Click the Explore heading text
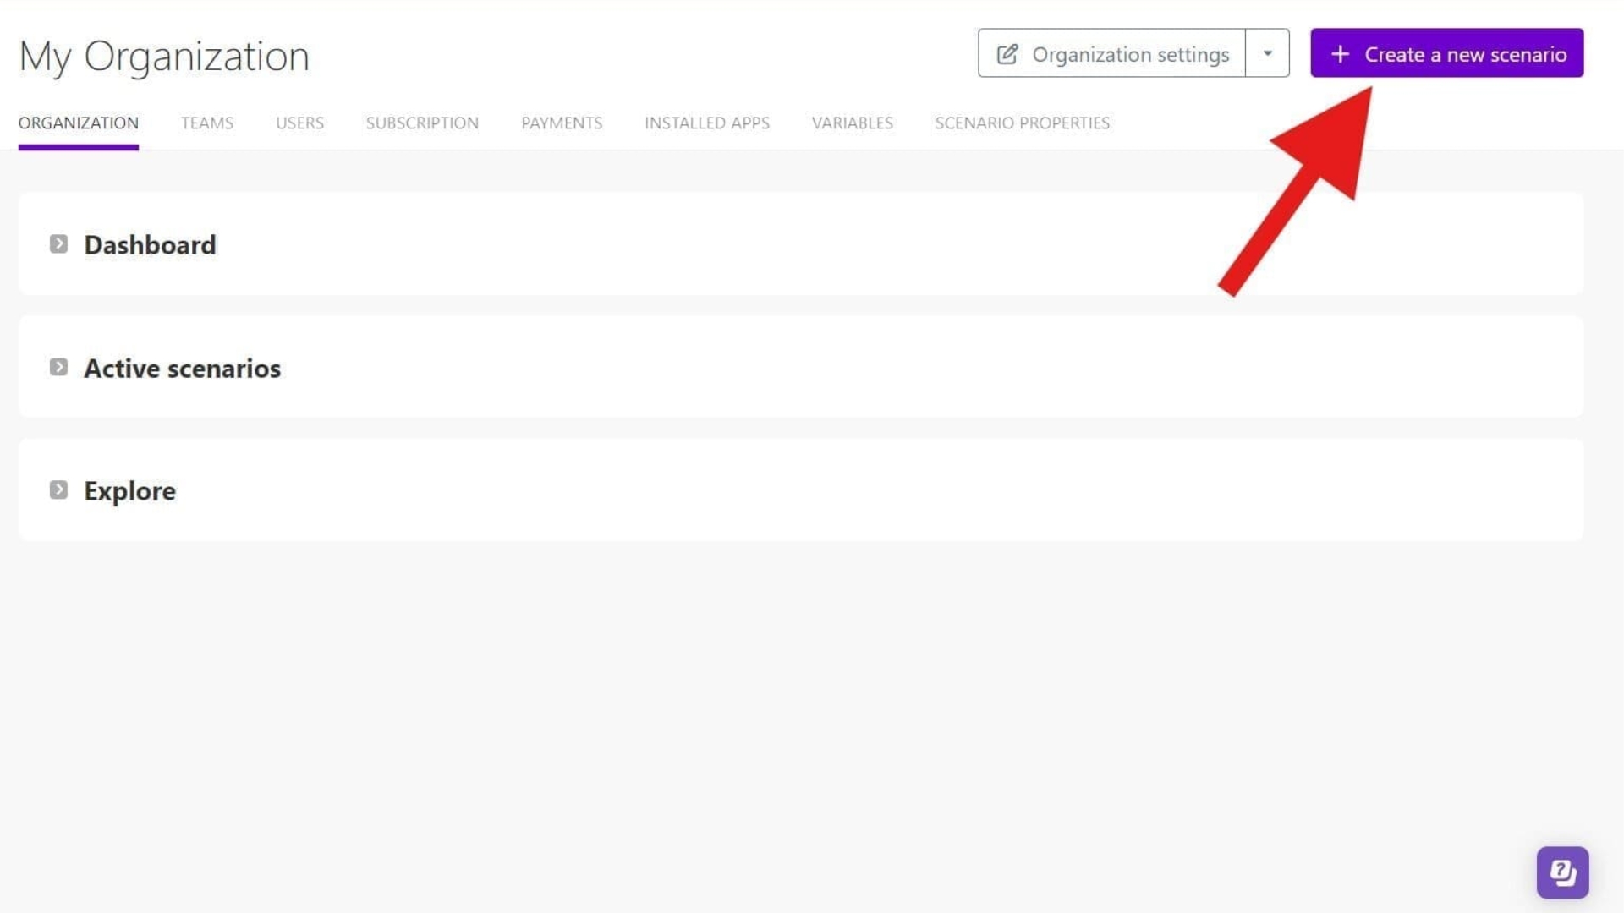This screenshot has width=1624, height=913. pyautogui.click(x=129, y=491)
